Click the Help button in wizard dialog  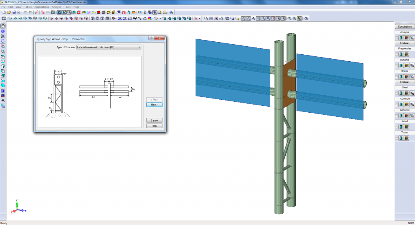(154, 126)
